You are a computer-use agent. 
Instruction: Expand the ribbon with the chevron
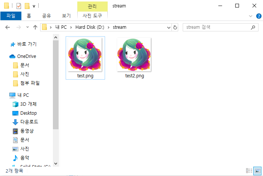(x=251, y=16)
